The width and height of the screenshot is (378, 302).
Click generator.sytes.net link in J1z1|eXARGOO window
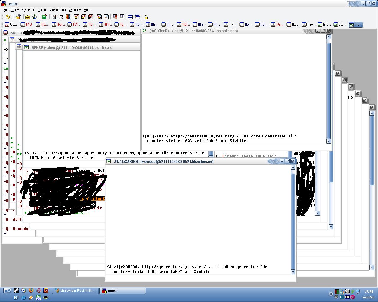[174, 267]
